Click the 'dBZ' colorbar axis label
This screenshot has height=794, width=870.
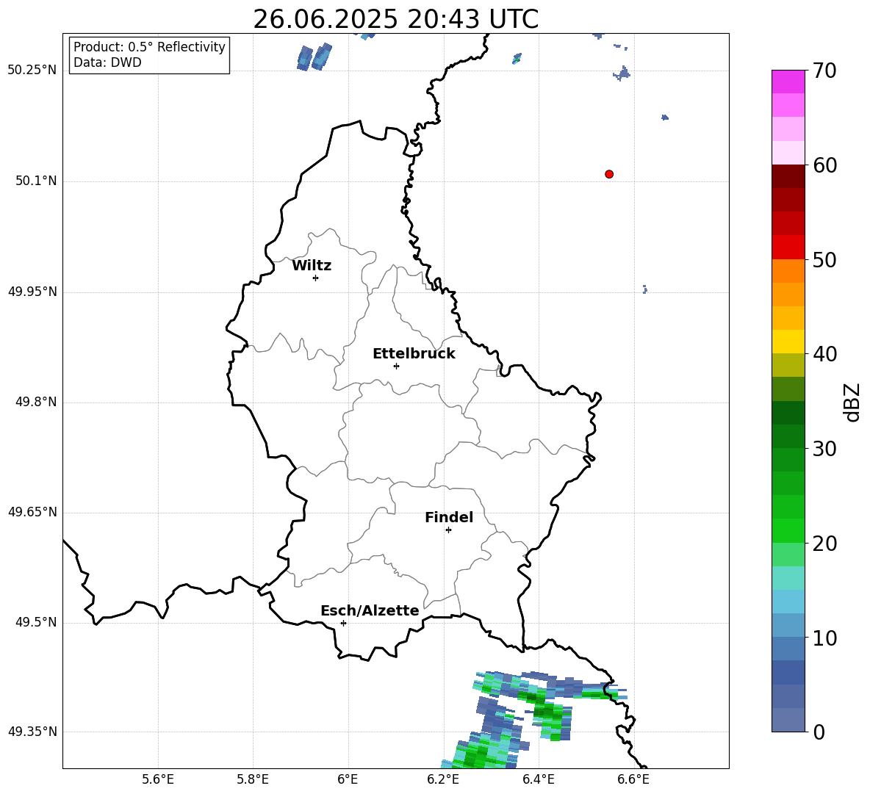click(852, 402)
